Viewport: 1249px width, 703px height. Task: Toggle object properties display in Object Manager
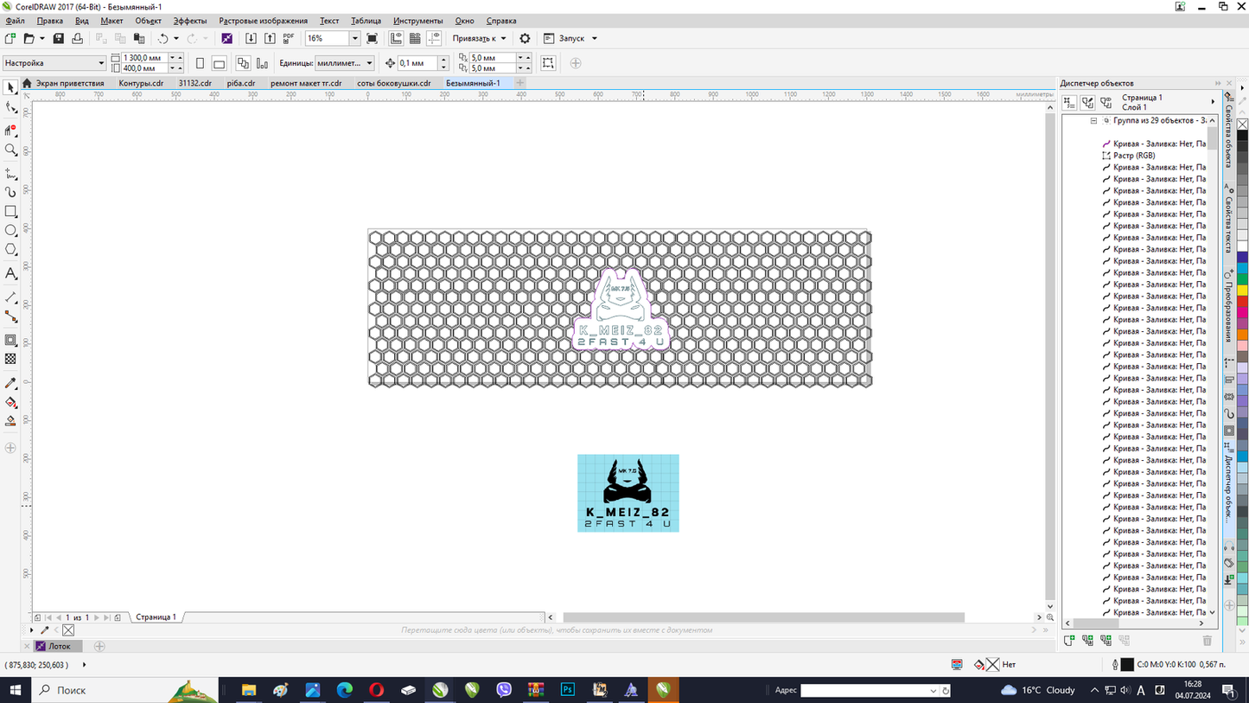pos(1069,102)
